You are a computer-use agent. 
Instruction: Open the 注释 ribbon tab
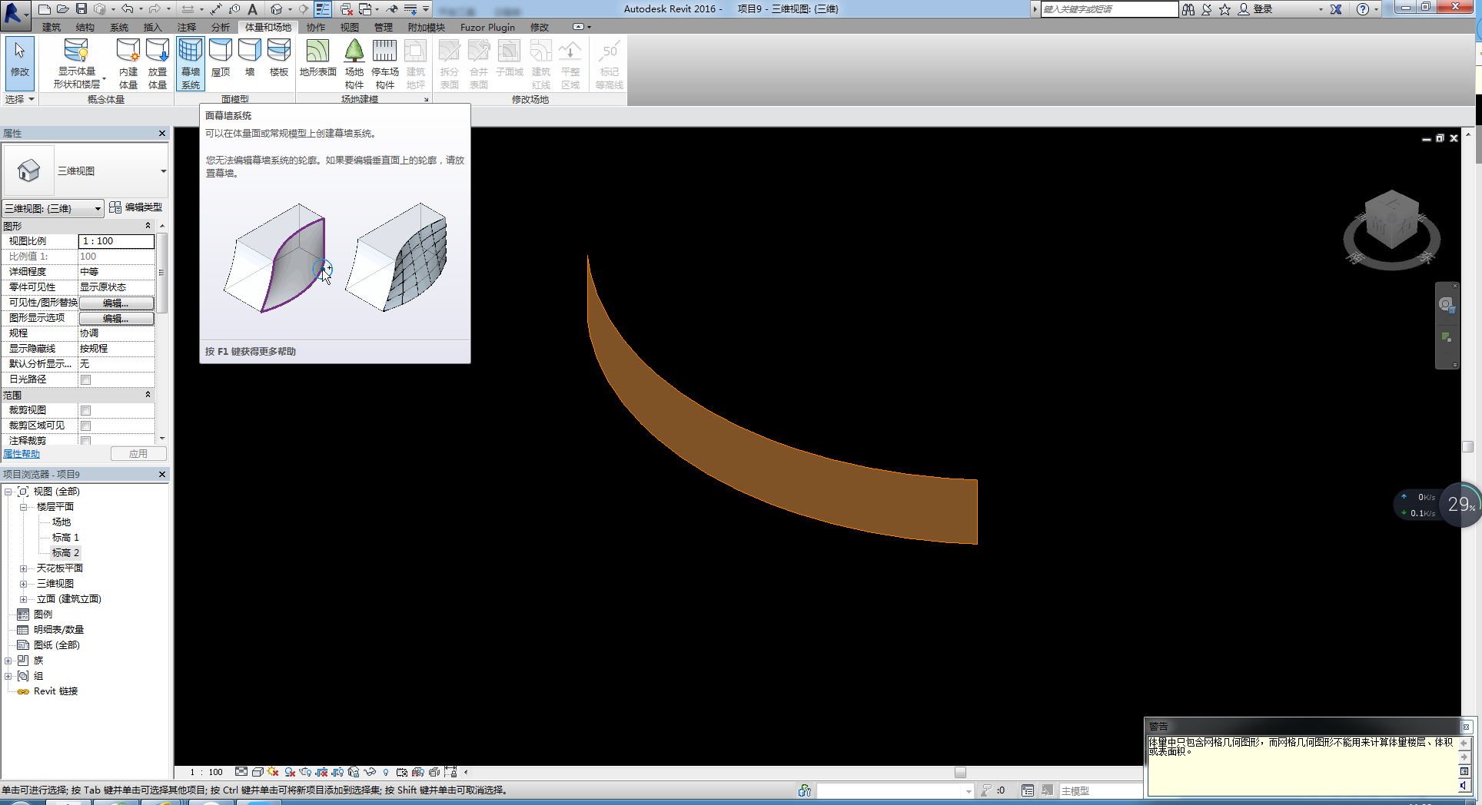[187, 27]
